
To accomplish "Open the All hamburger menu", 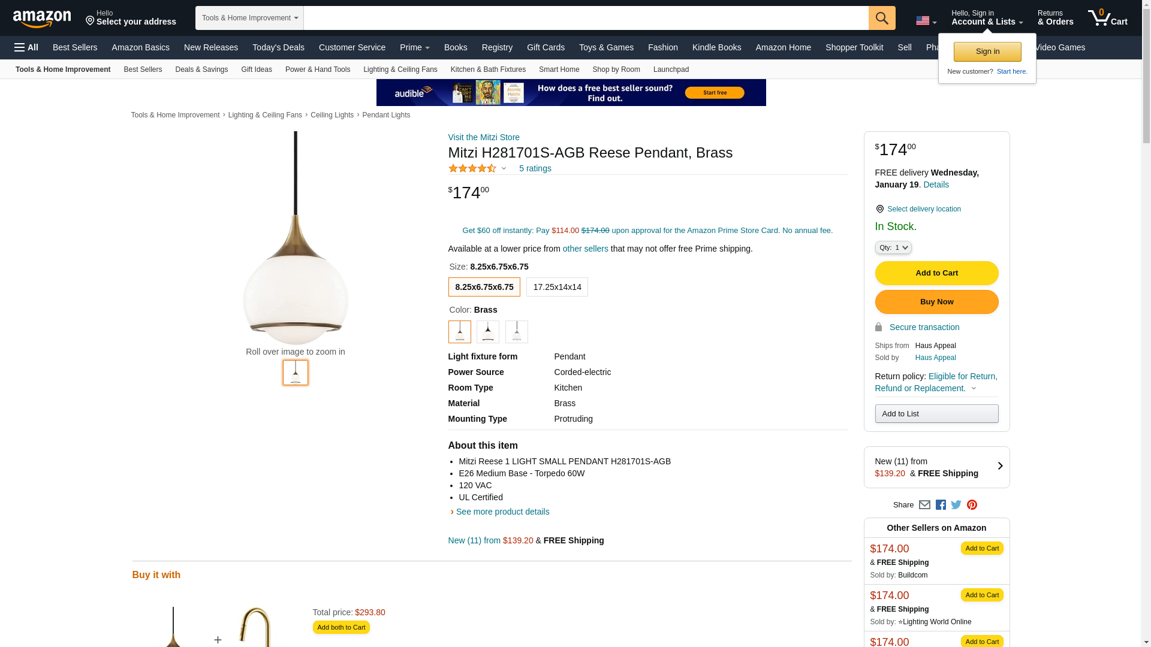I will (x=26, y=47).
